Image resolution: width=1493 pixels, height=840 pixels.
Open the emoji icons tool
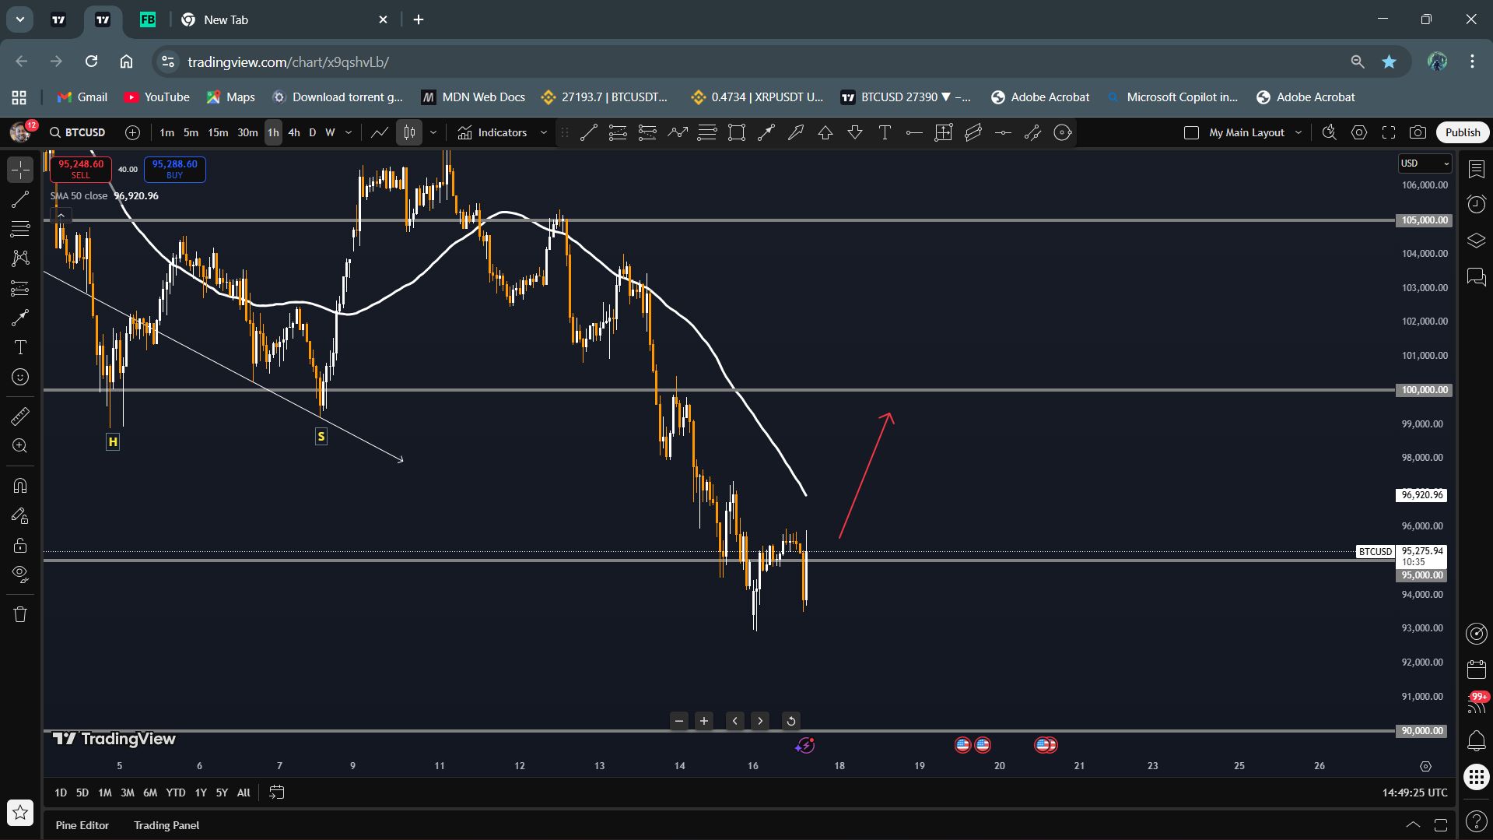click(20, 378)
